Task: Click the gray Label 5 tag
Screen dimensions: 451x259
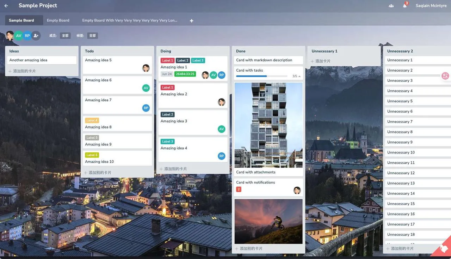Action: pos(92,138)
